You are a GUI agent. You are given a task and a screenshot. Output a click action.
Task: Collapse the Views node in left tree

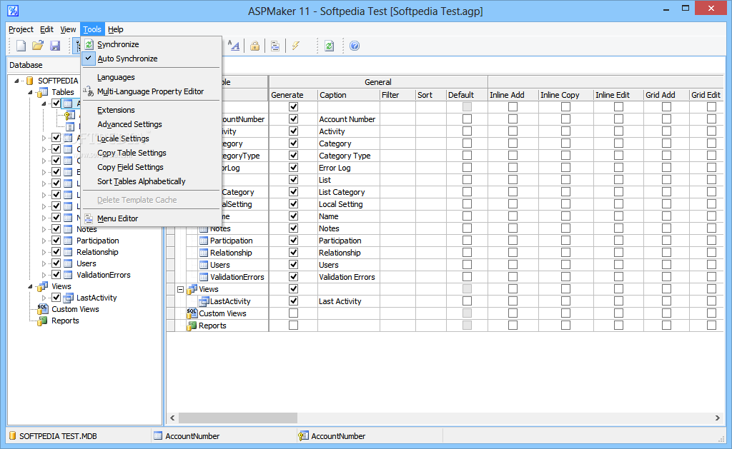[x=30, y=286]
